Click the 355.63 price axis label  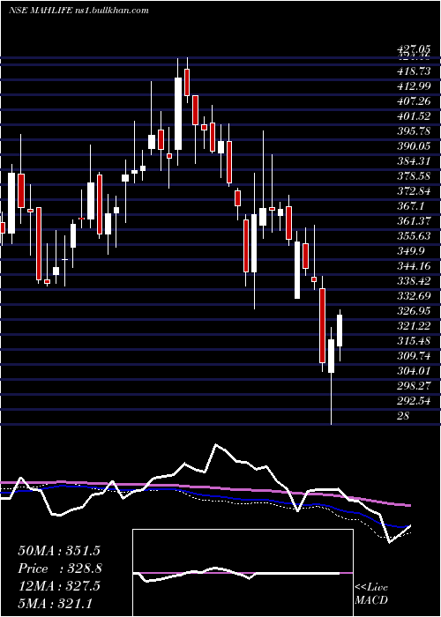(x=414, y=235)
